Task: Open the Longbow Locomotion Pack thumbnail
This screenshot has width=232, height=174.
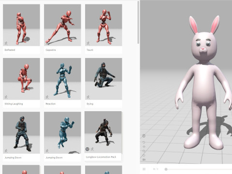Action: tap(103, 132)
